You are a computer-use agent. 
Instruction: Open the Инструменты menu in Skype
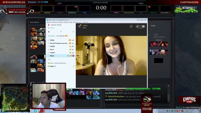77,22
